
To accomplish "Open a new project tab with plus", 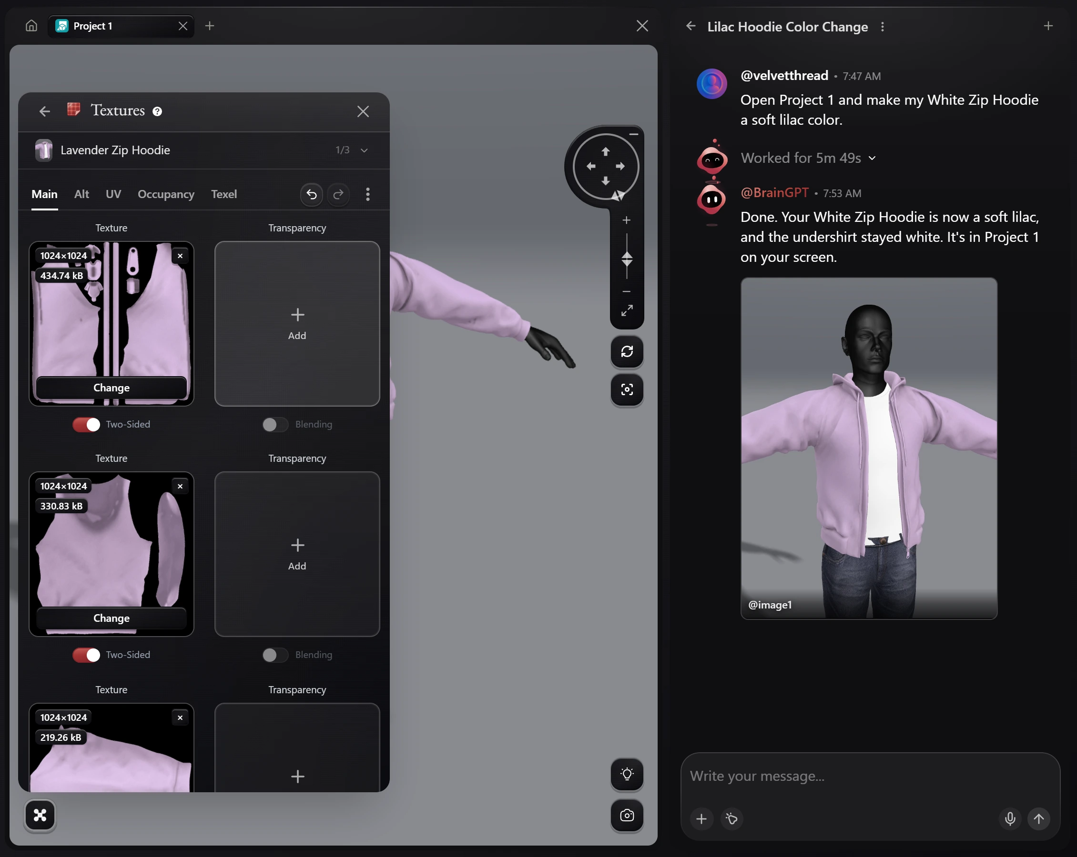I will pos(210,25).
